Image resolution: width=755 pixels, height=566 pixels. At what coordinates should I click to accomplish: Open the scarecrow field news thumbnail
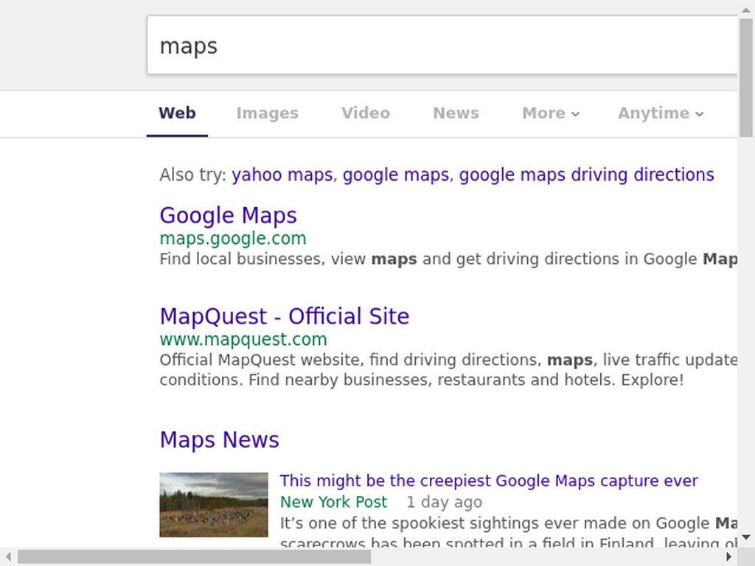[214, 504]
